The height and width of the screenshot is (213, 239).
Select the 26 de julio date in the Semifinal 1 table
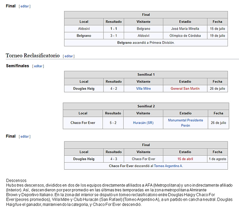click(217, 88)
